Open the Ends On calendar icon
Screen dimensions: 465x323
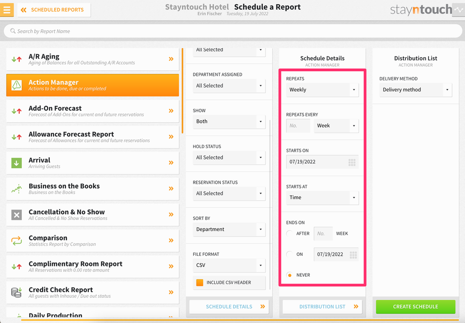(353, 255)
